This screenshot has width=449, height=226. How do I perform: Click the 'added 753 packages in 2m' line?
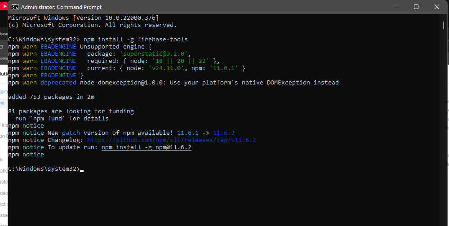point(51,97)
